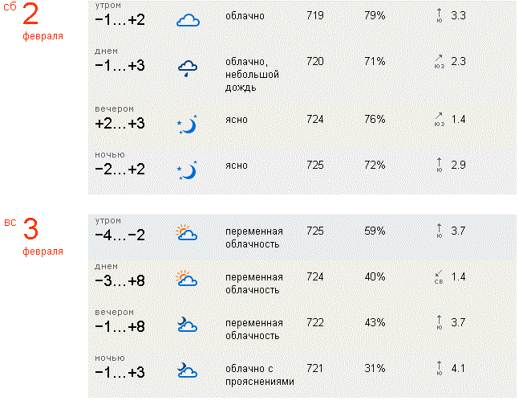Screen dimensions: 519x401
Task: Click the sun-and-cloud icon for Sunday morning
Action: pyautogui.click(x=187, y=234)
